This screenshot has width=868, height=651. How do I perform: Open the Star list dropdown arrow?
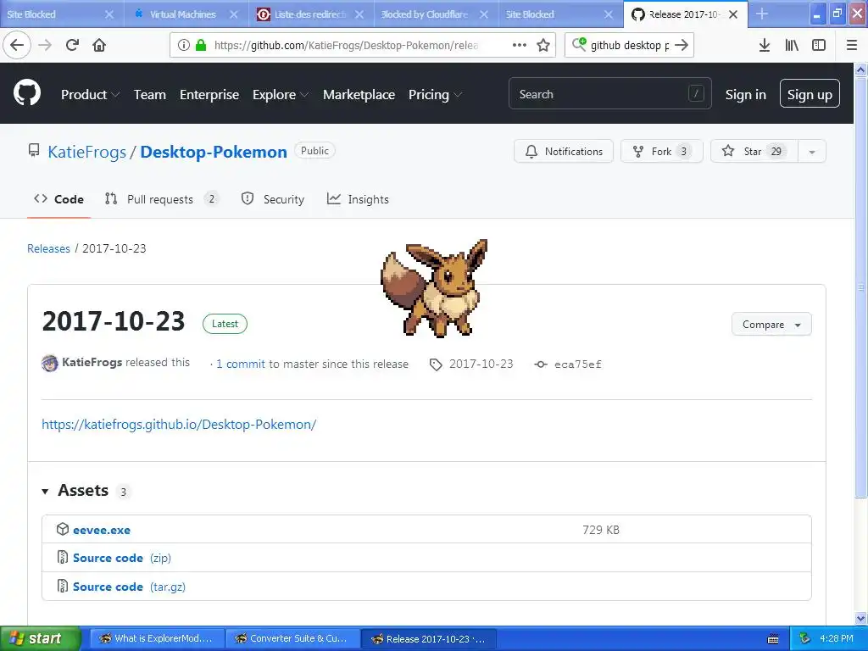tap(812, 151)
